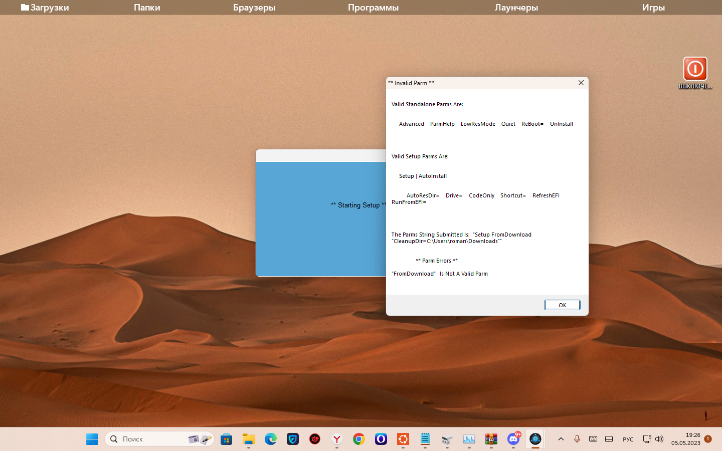Open the Windows Start menu
The image size is (722, 451).
coord(92,439)
